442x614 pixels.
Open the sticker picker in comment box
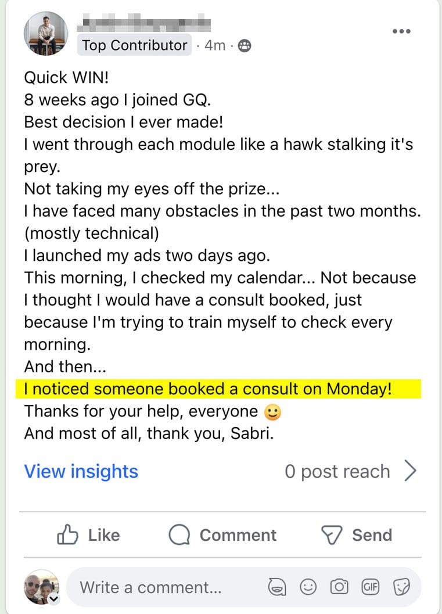pyautogui.click(x=401, y=587)
